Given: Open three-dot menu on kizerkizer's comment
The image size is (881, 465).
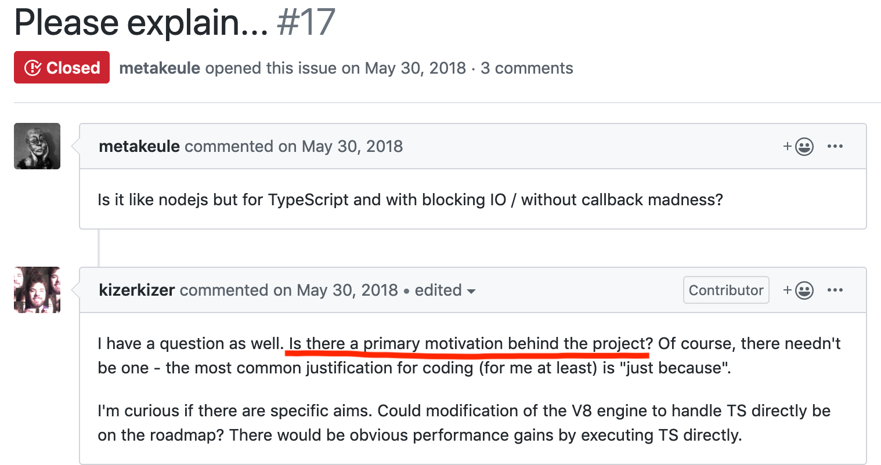Looking at the screenshot, I should pyautogui.click(x=835, y=290).
